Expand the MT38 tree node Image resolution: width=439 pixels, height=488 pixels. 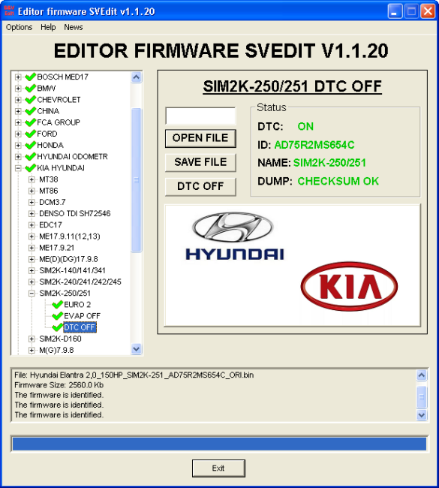click(32, 179)
